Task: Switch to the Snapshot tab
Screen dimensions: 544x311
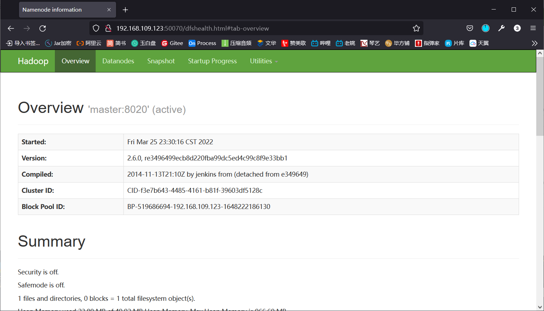Action: point(161,61)
